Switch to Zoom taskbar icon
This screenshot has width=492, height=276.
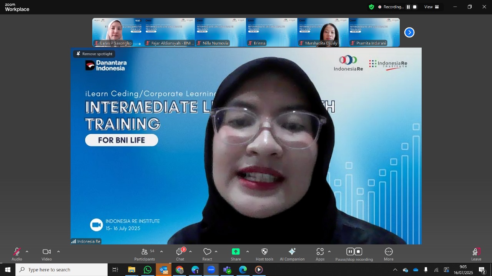tap(211, 270)
